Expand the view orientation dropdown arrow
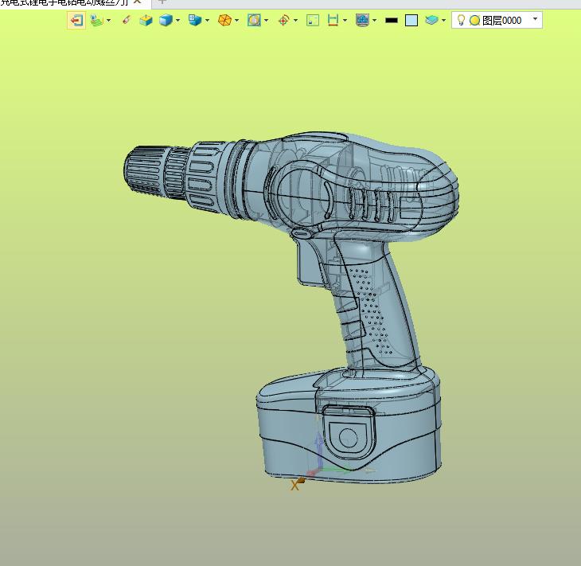Screen dimensions: 581x566 coord(207,20)
